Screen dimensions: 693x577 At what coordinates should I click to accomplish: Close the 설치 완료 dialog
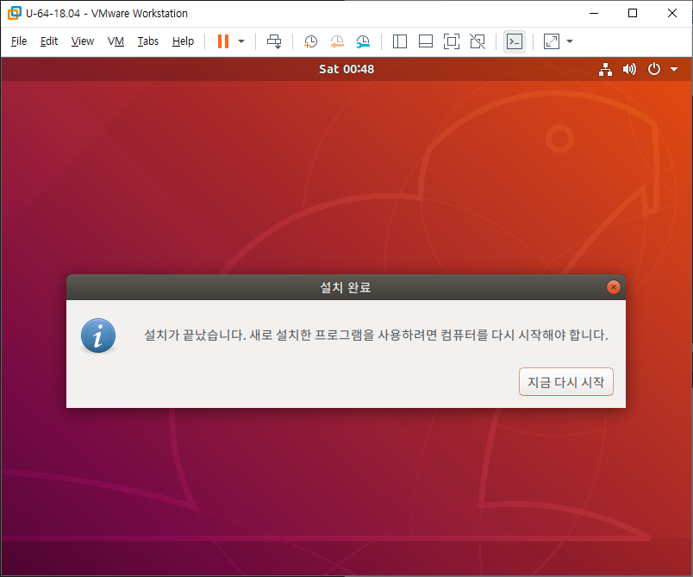click(614, 287)
